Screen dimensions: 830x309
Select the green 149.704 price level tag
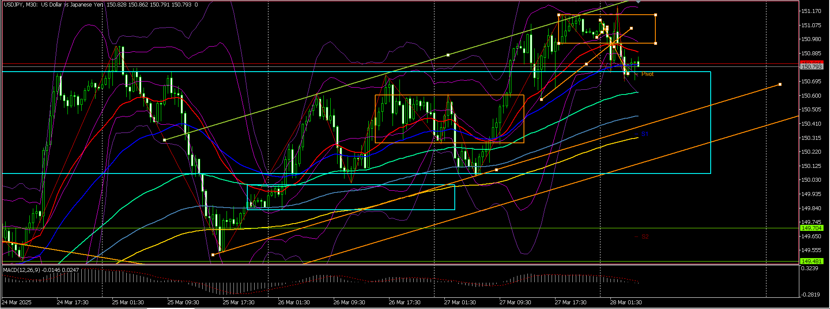tap(811, 228)
